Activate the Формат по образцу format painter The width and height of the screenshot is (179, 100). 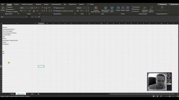tap(12, 12)
